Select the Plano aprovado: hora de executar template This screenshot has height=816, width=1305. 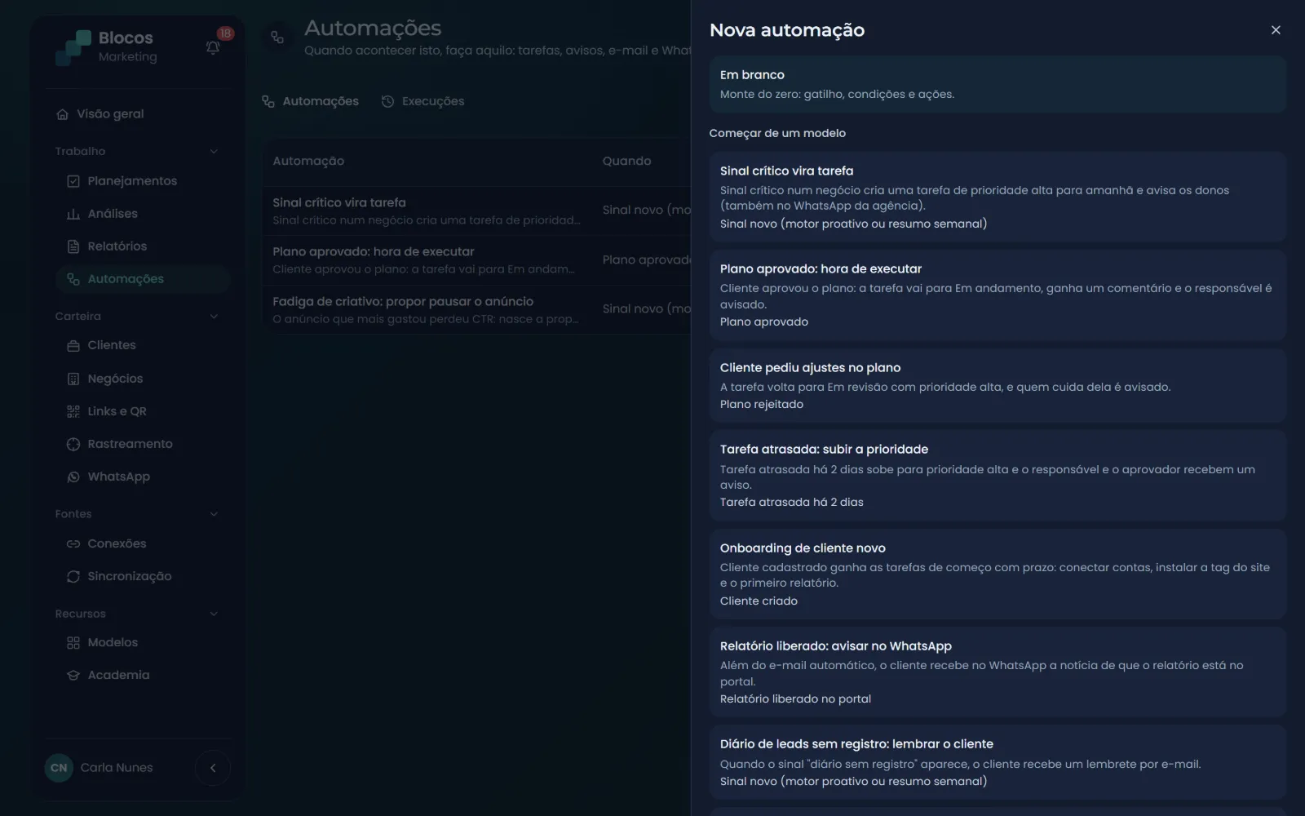click(x=998, y=295)
